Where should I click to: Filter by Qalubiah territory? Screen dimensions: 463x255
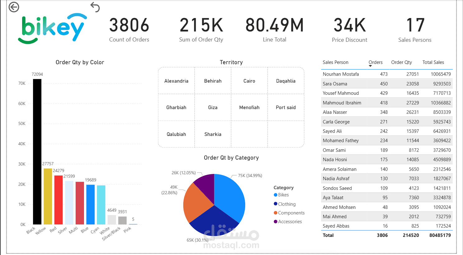pyautogui.click(x=176, y=134)
